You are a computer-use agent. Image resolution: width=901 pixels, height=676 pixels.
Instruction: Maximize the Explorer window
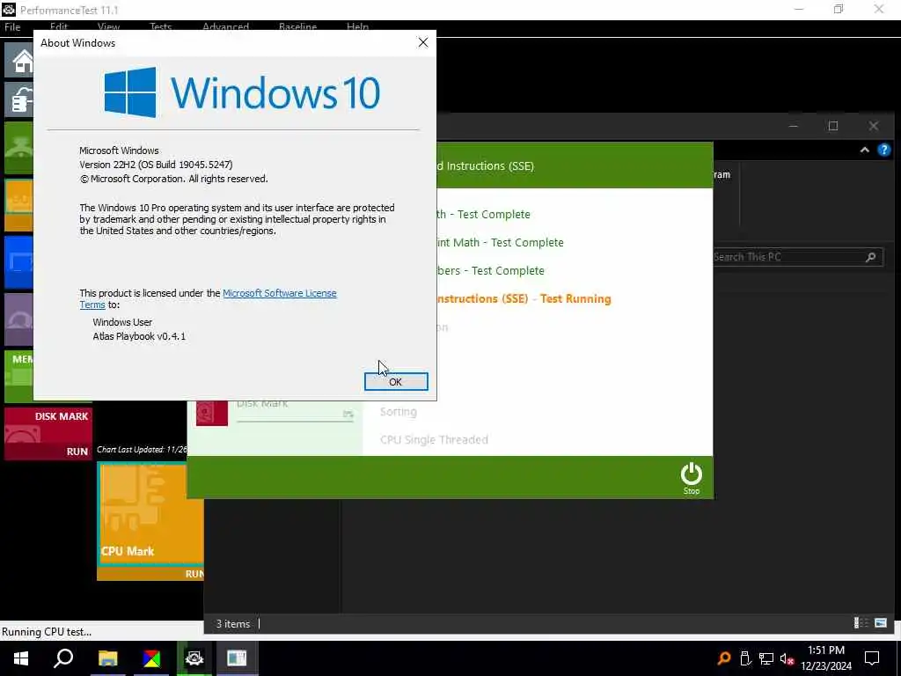point(833,126)
